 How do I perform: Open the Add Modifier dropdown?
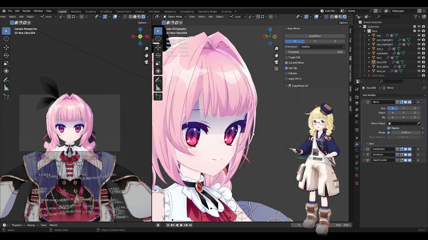394,95
